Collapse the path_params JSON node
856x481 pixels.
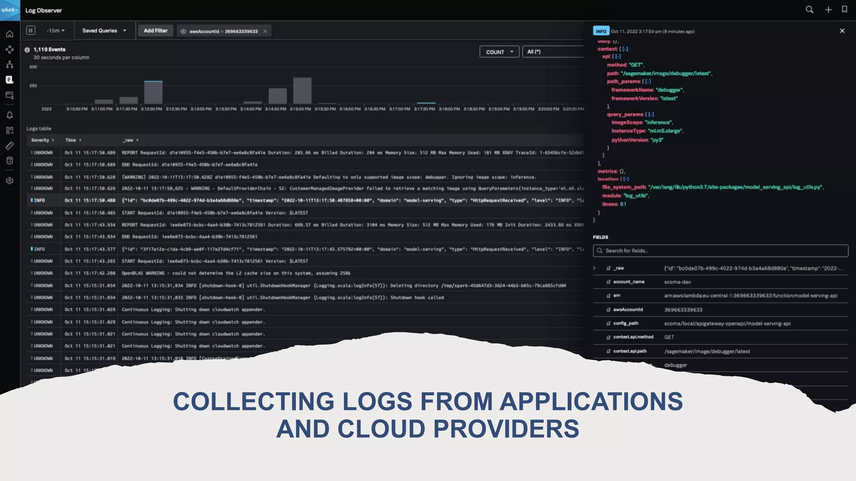648,81
